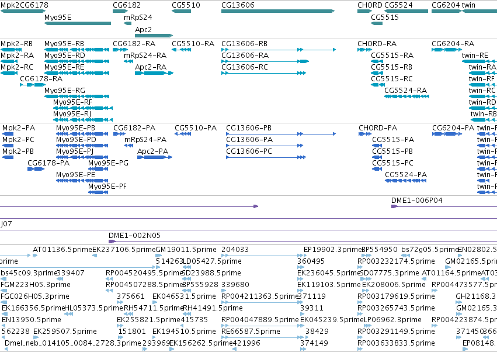Click protein CG6204-PA
The width and height of the screenshot is (497, 352).
point(447,134)
